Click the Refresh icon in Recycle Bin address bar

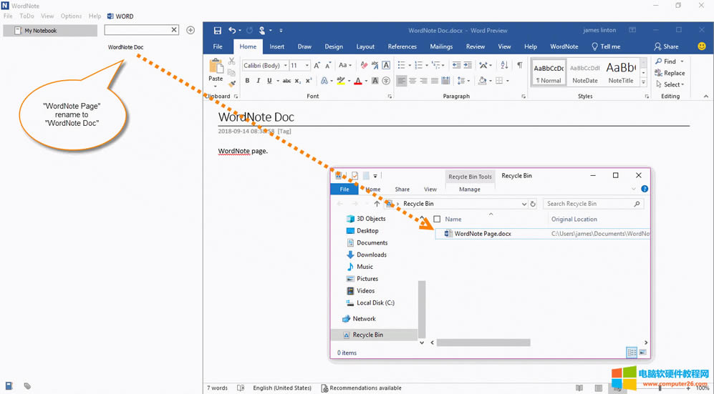(533, 204)
